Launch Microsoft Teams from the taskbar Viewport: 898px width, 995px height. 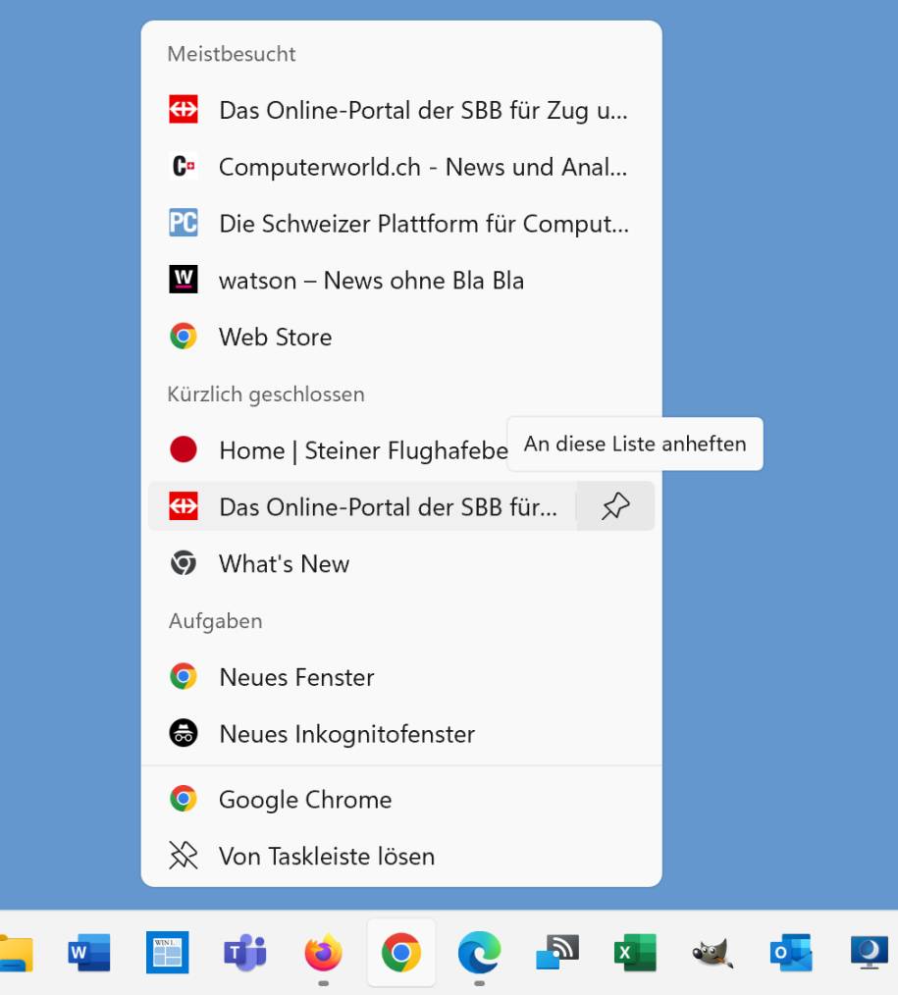coord(245,952)
